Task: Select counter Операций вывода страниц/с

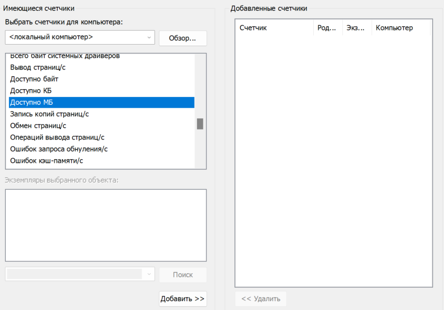Action: tap(101, 137)
